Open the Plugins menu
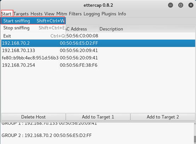The height and width of the screenshot is (144, 196). [x=109, y=14]
